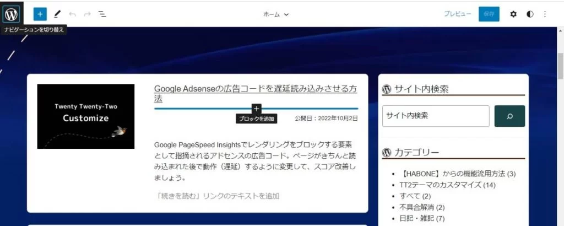Click the vertical scrollbar thumb

coord(560,66)
